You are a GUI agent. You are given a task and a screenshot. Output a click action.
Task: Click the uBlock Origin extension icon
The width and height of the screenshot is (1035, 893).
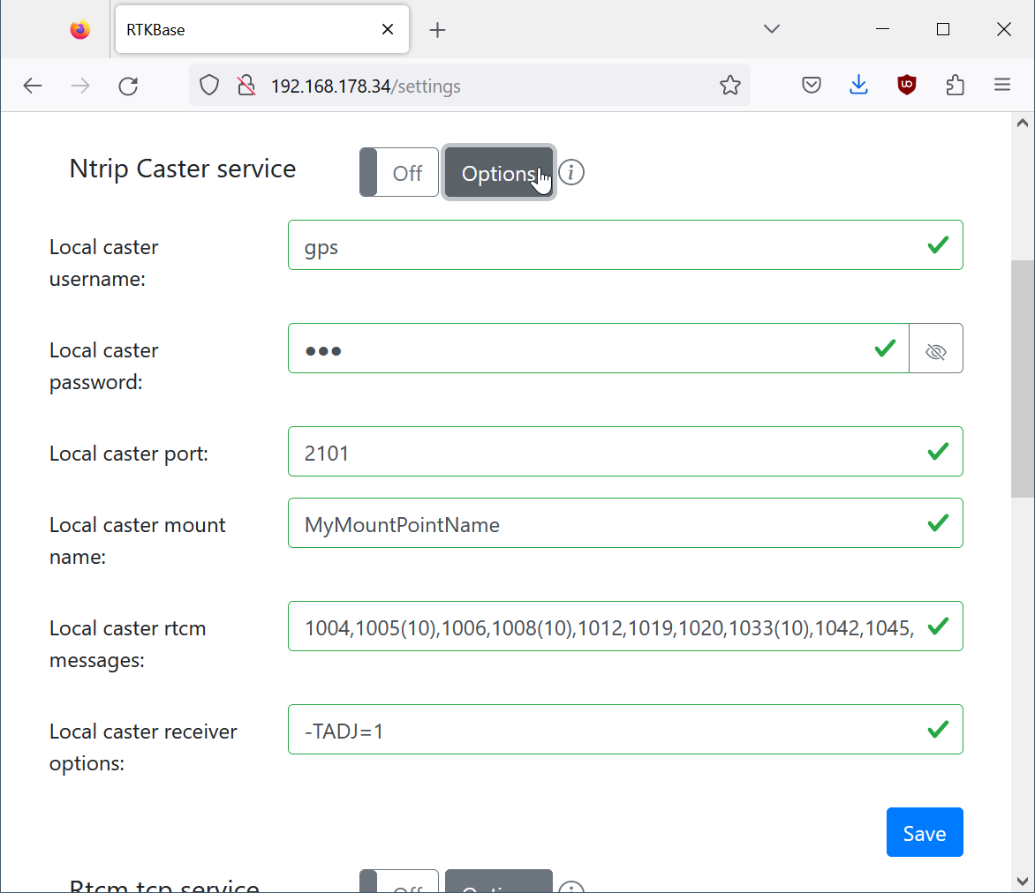(907, 86)
